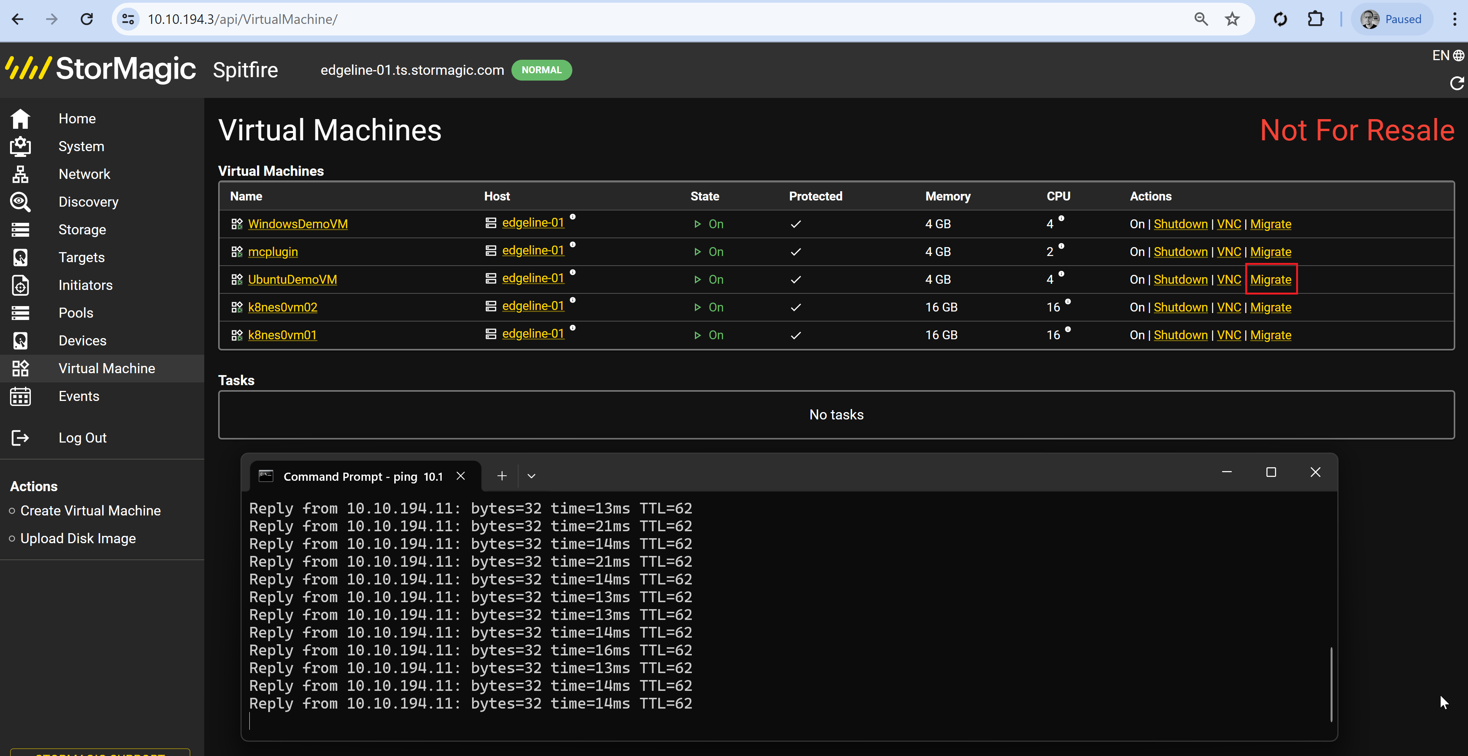The image size is (1468, 756).
Task: Open k8nes0vm01 VM link
Action: point(282,335)
